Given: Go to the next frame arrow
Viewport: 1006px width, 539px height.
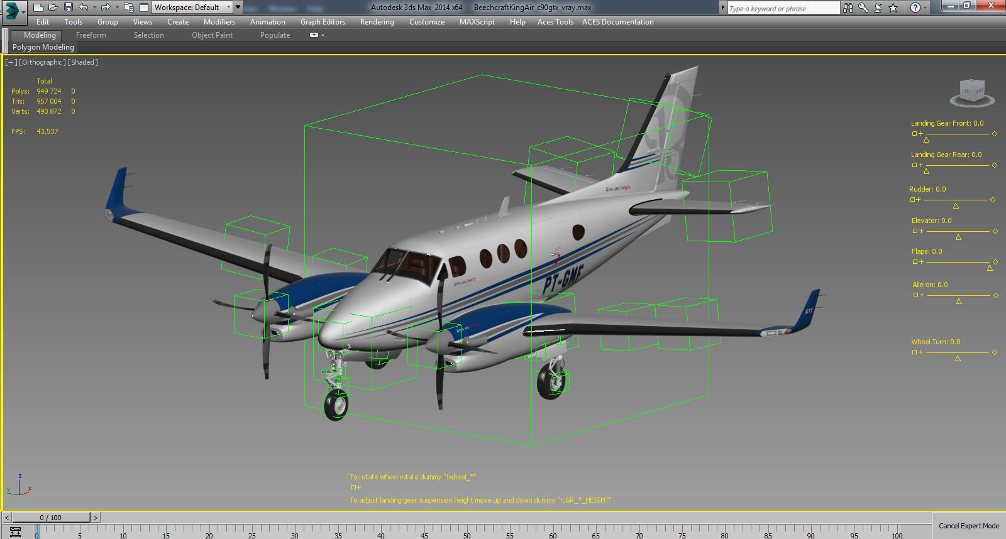Looking at the screenshot, I should (96, 518).
